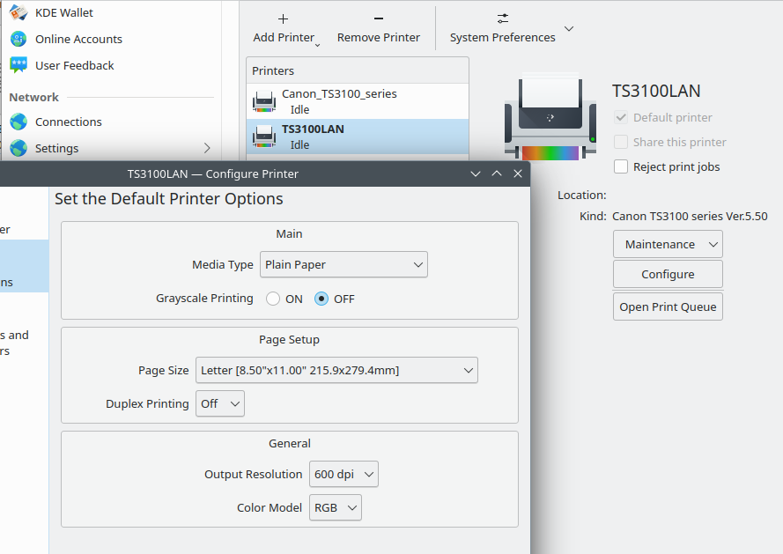Open the Network Settings sidebar entry
Screen dimensions: 783x554
[57, 148]
